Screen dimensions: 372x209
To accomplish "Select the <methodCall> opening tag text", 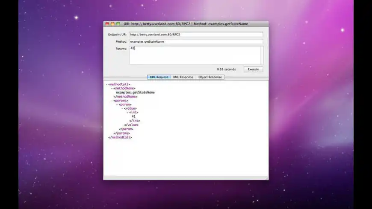I will click(x=119, y=84).
